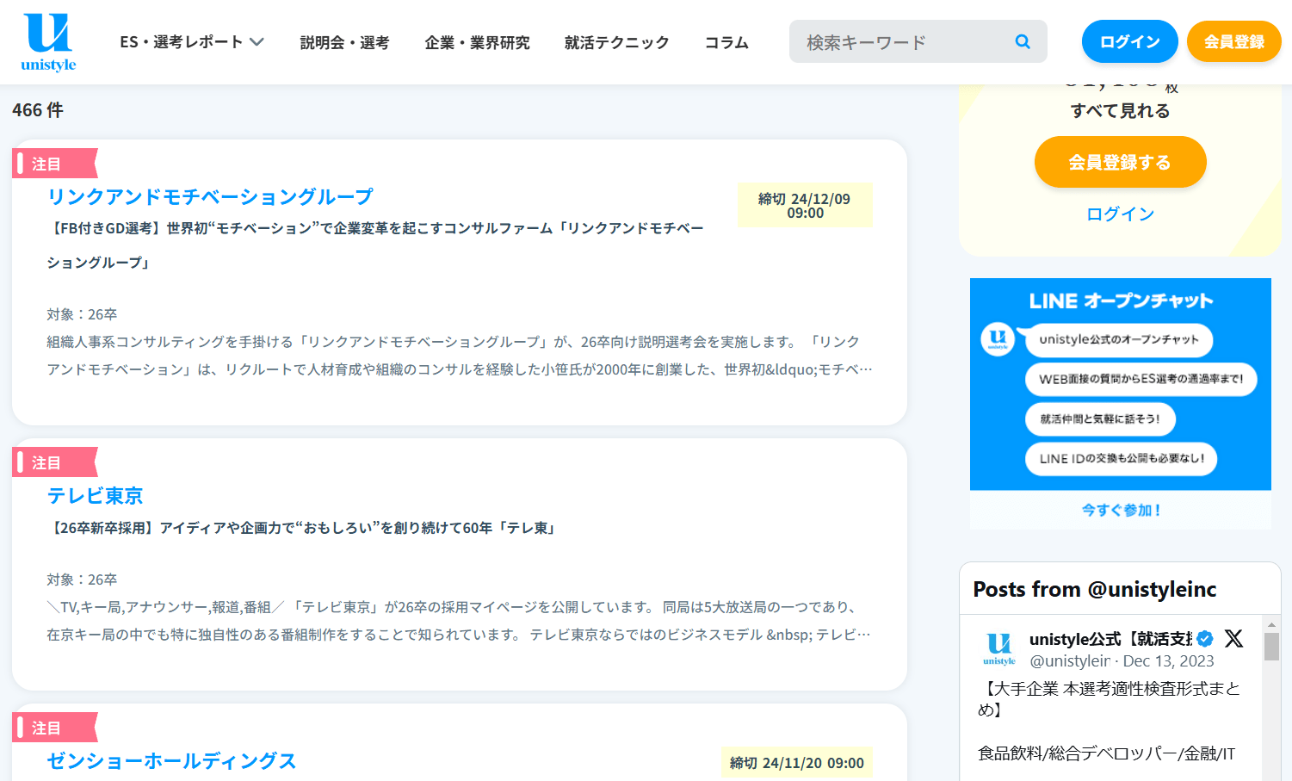Screen dimensions: 1292x781
Task: Click the 466 件 result count
Action: click(38, 110)
